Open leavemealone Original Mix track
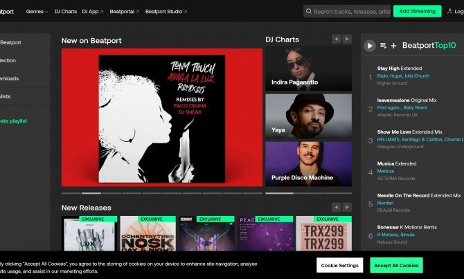This screenshot has height=279, width=464. coord(407,100)
